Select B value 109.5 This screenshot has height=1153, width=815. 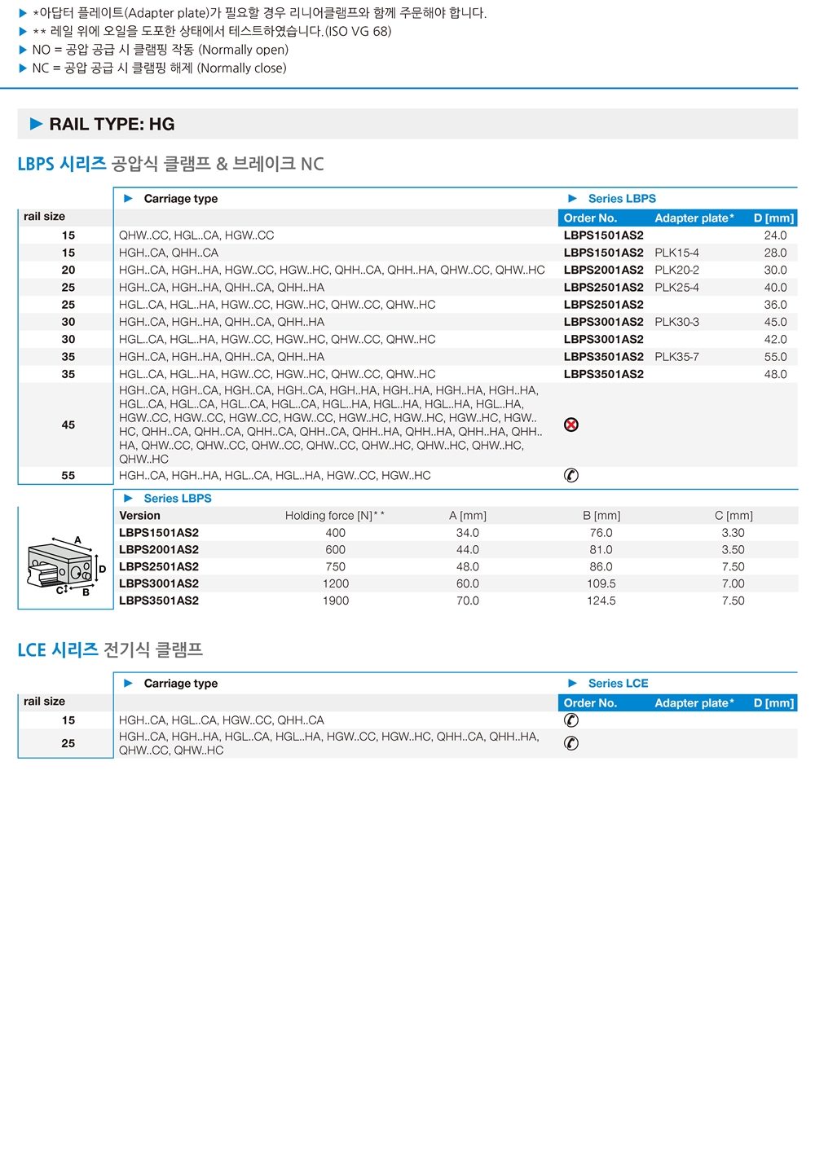pyautogui.click(x=601, y=583)
